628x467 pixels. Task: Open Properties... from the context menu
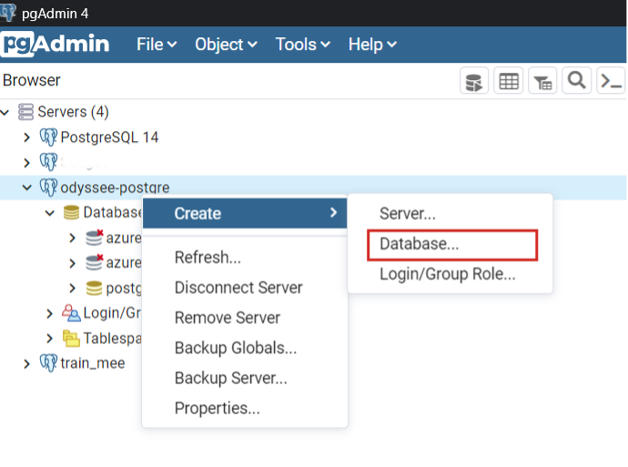tap(245, 408)
